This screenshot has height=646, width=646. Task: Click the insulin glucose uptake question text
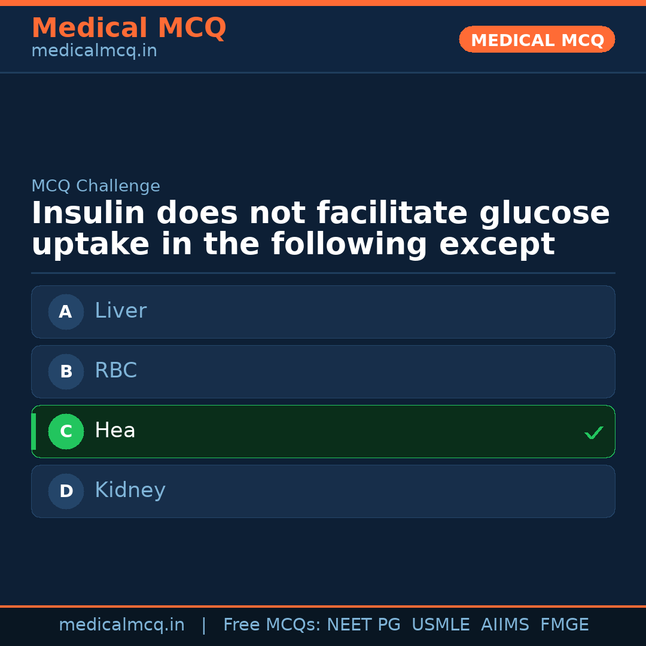coord(321,229)
